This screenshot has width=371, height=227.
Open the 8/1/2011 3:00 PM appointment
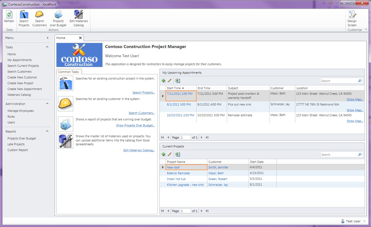[179, 104]
